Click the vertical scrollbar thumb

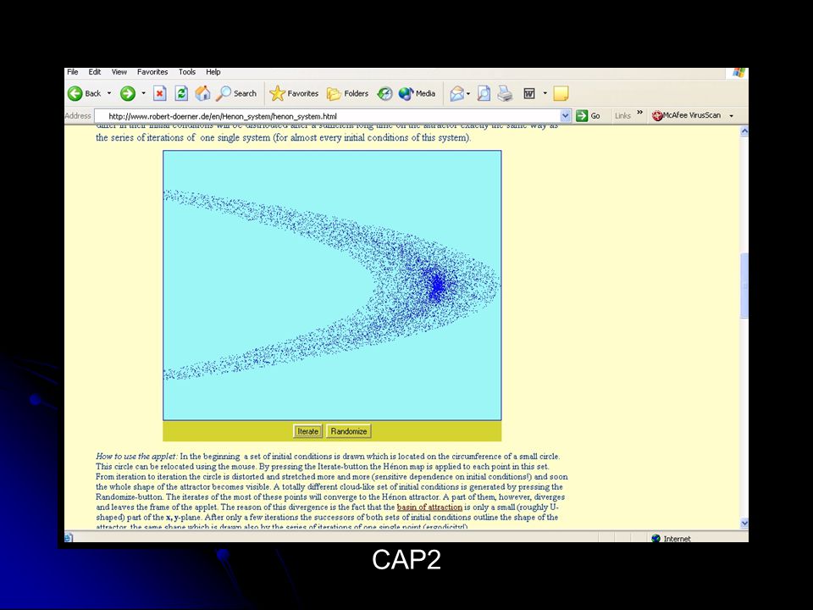tap(744, 286)
